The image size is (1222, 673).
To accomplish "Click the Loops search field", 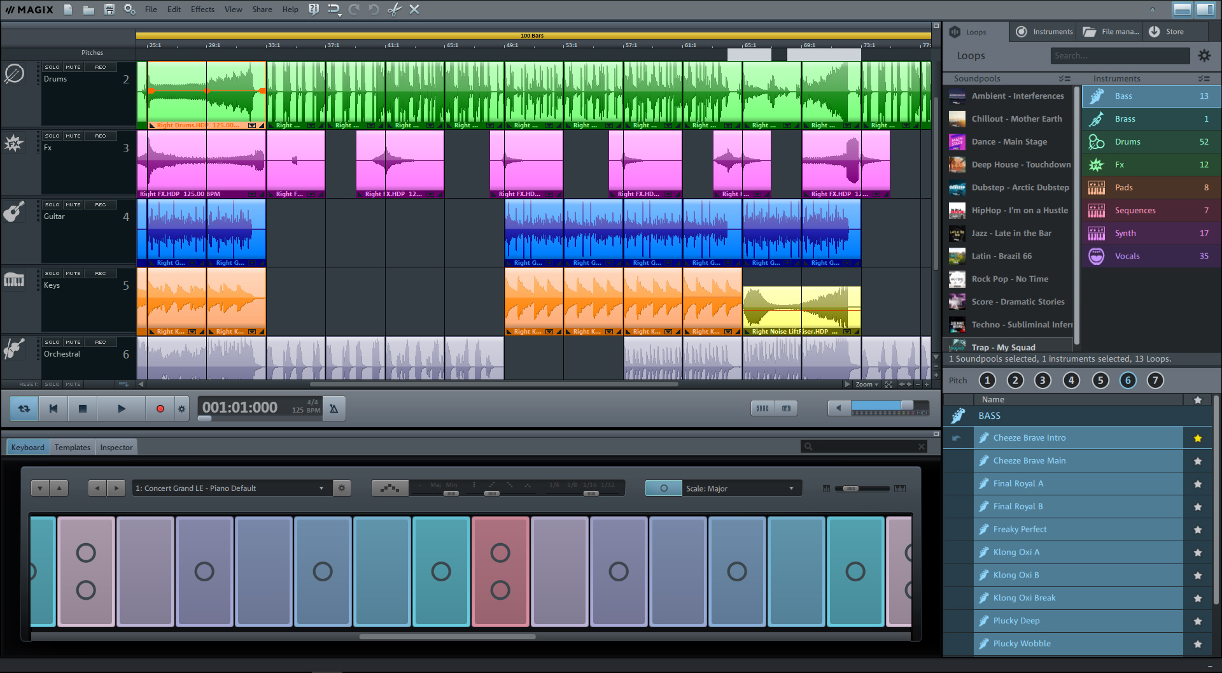I will (1120, 55).
